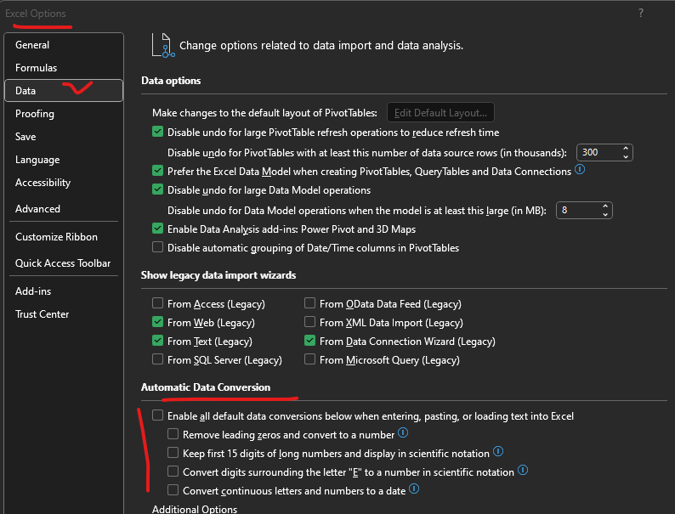Increase Data Model size in MB
This screenshot has height=514, width=675.
pyautogui.click(x=606, y=206)
